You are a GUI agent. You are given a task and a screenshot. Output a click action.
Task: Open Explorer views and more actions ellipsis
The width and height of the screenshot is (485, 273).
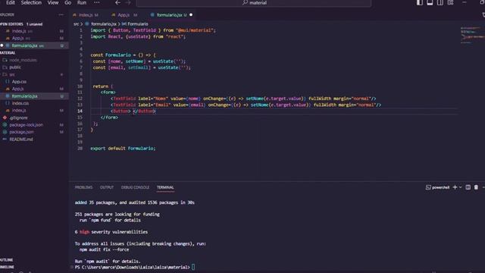(61, 14)
